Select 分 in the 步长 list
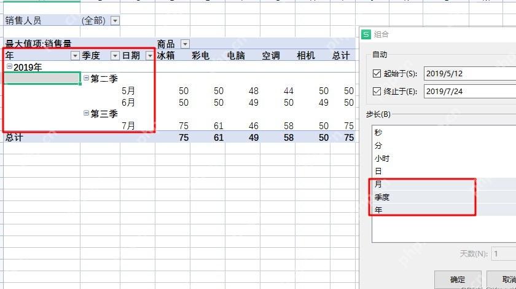Viewport: 516px width, 289px height. click(x=444, y=145)
